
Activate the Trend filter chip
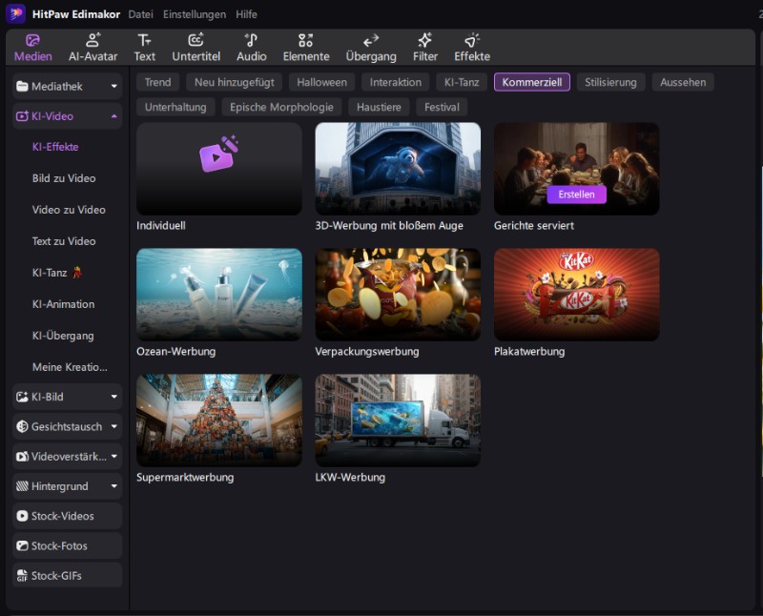[x=156, y=82]
